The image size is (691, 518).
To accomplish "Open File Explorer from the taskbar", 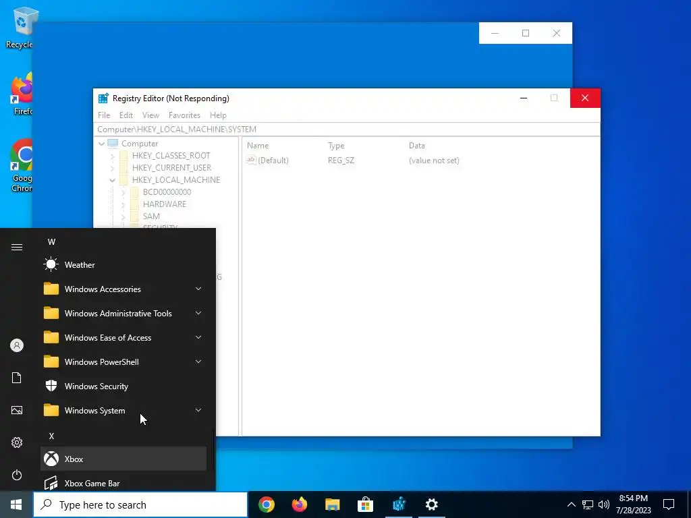I will 332,505.
